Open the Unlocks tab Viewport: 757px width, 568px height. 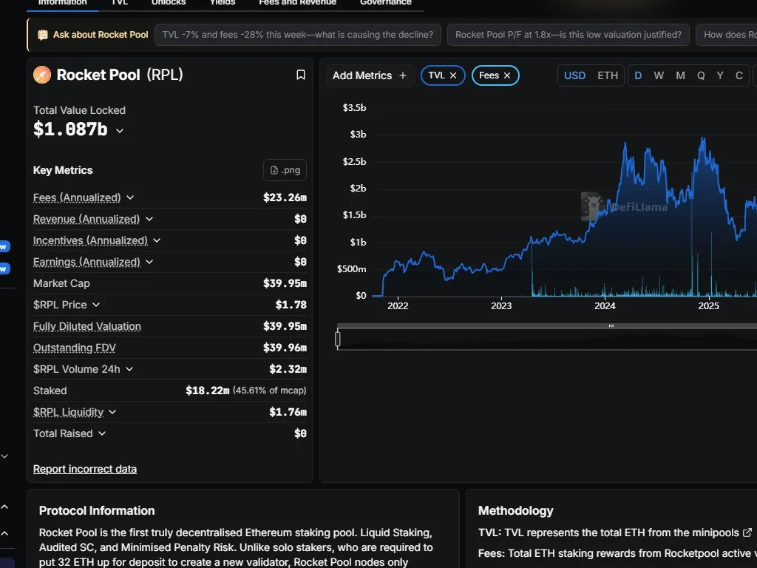(169, 3)
